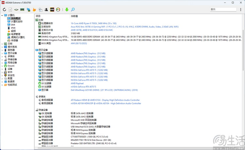This screenshot has height=150, width=245.
Task: Click the magnifier search toolbar icon
Action: click(x=73, y=10)
